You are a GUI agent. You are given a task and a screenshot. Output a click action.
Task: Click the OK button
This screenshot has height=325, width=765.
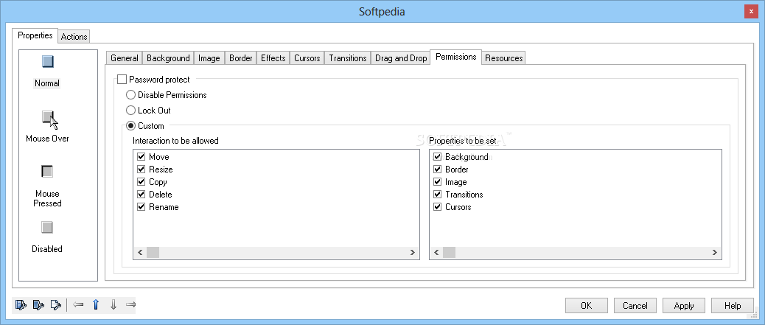pyautogui.click(x=587, y=306)
